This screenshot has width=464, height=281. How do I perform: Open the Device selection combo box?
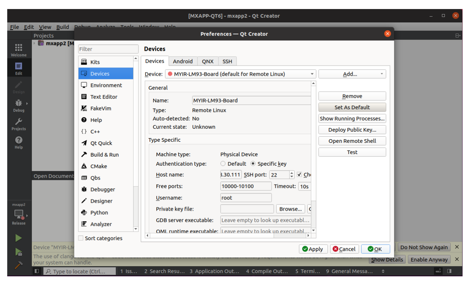coord(240,74)
